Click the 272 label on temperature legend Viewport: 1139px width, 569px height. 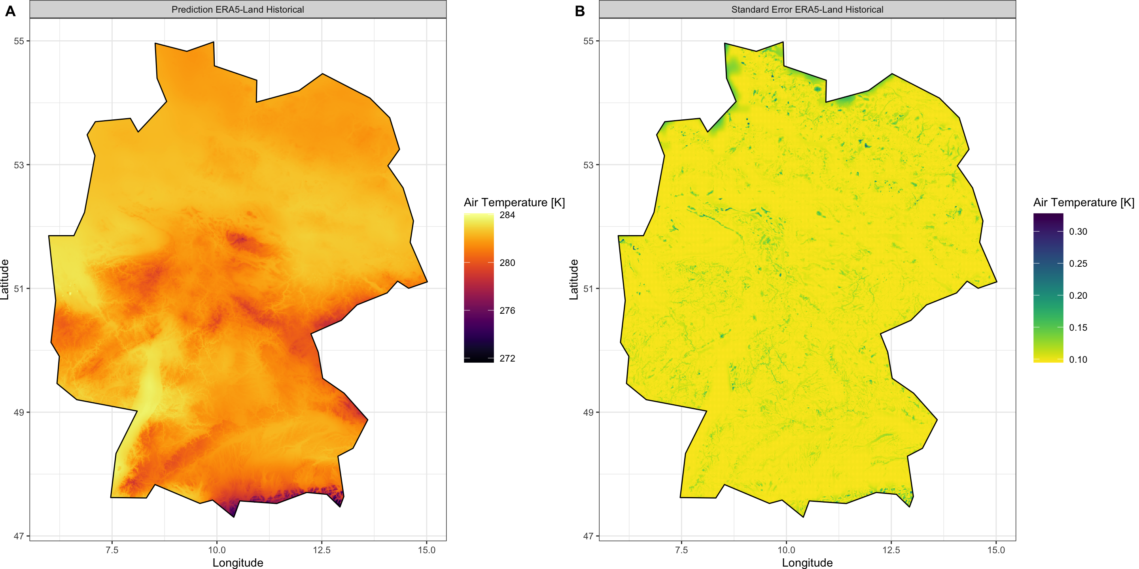pyautogui.click(x=507, y=358)
